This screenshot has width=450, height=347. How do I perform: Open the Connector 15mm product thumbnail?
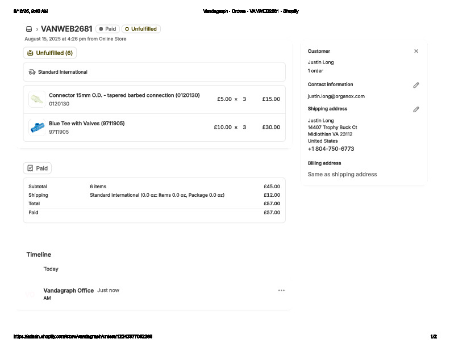[x=37, y=99]
